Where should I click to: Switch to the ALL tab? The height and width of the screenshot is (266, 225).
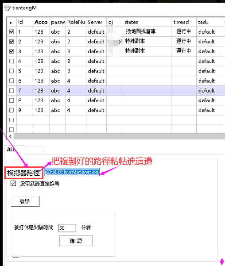(x=15, y=150)
